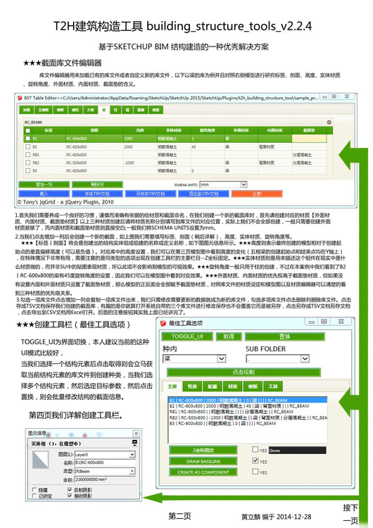Image resolution: width=373 pixels, height=528 pixels.
Task: Click the DRAW BASELINE button
Action: point(203,461)
